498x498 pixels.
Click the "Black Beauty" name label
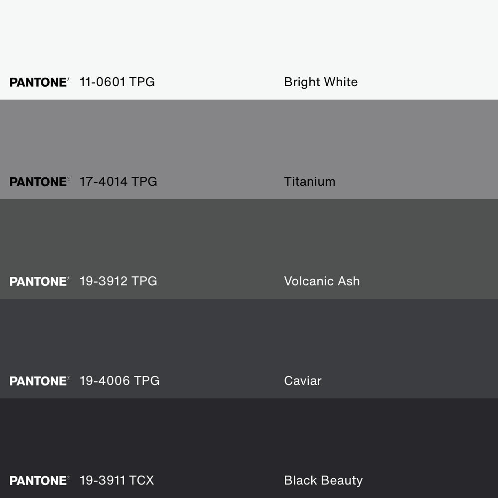(x=323, y=481)
